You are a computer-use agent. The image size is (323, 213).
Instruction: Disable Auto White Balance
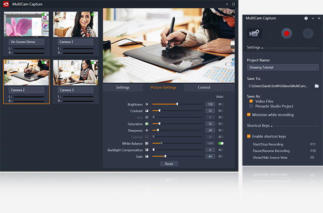tap(221, 143)
